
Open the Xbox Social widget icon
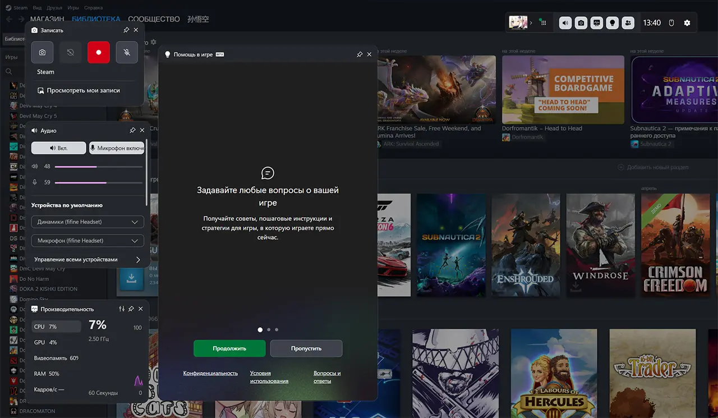(x=628, y=23)
